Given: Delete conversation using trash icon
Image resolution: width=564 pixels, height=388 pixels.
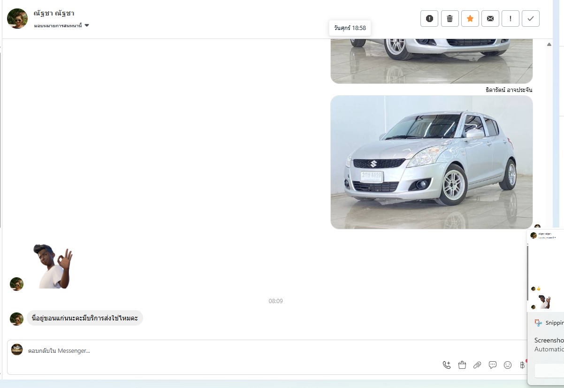Looking at the screenshot, I should click(x=450, y=18).
